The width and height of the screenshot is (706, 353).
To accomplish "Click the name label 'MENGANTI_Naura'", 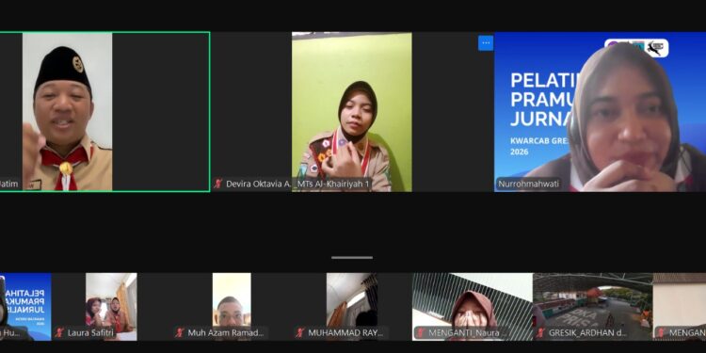I will pos(467,332).
